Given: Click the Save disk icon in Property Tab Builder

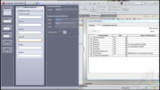Looking at the screenshot, I should [x=37, y=3].
